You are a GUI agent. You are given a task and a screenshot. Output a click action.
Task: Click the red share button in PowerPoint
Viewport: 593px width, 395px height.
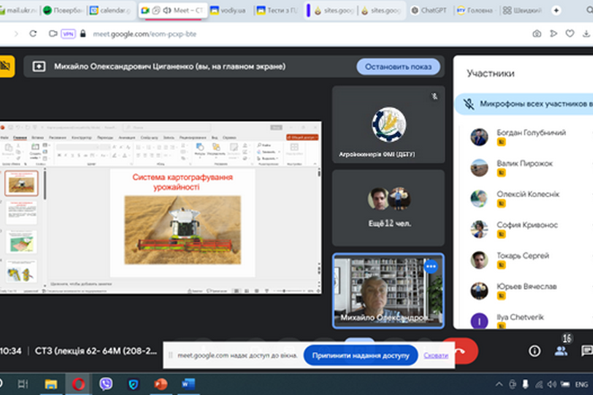coord(302,137)
